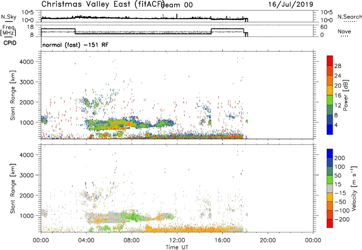This screenshot has width=362, height=250.
Task: Click the gray segment of velocity colorbar
Action: [x=330, y=189]
